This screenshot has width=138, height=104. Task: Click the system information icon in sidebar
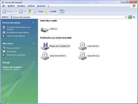click(x=4, y=27)
